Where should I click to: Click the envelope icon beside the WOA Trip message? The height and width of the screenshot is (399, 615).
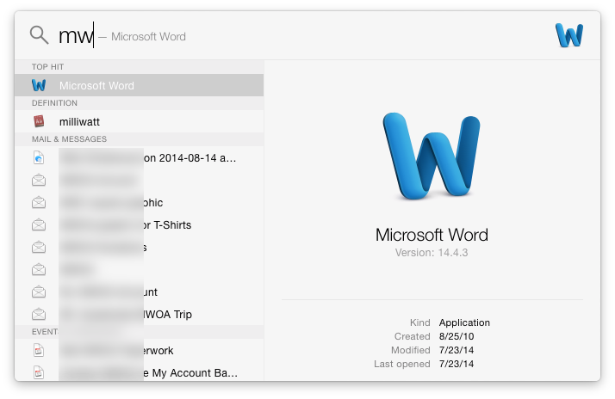(x=39, y=314)
